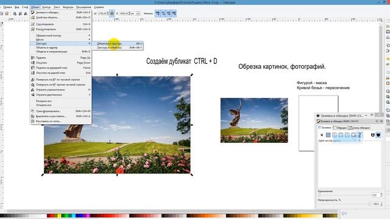Switch to the 'Заливка' tab in fill panel

point(325,128)
